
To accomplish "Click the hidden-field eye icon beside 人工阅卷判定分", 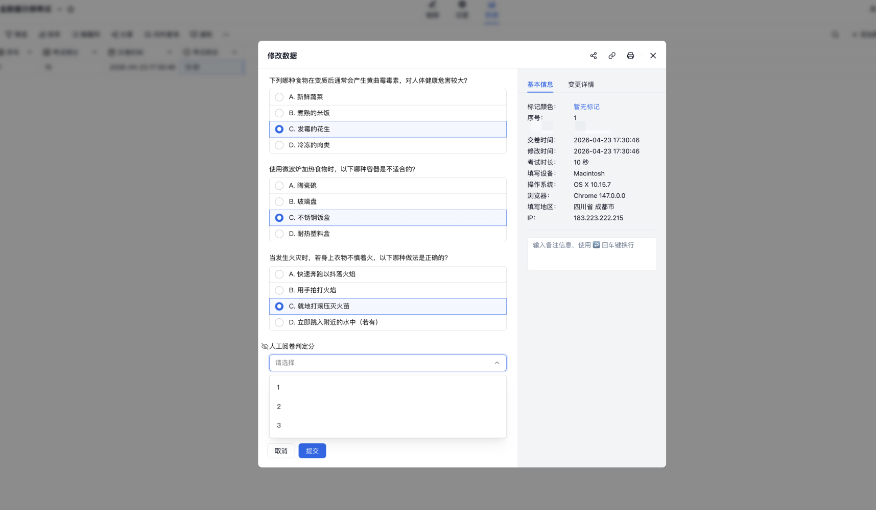I will pyautogui.click(x=265, y=346).
